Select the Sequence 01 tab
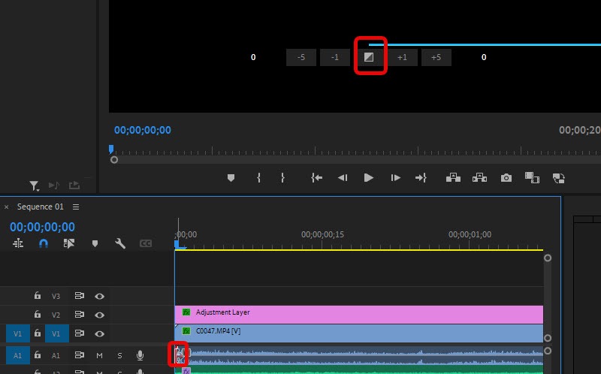 (x=41, y=207)
